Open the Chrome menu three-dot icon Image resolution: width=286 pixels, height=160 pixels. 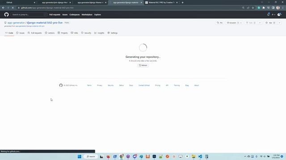tap(283, 8)
